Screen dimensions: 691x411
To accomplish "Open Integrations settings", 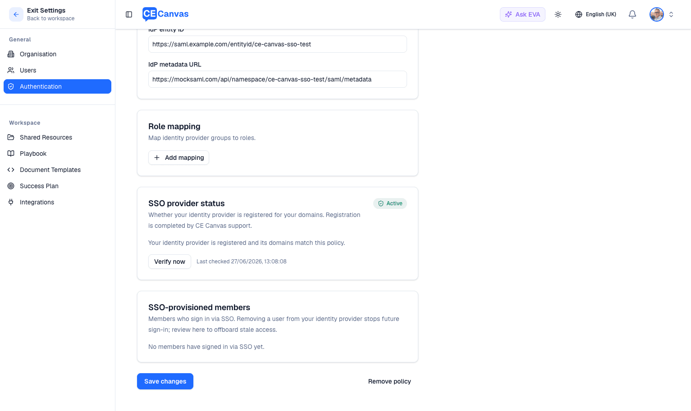I will [57, 202].
